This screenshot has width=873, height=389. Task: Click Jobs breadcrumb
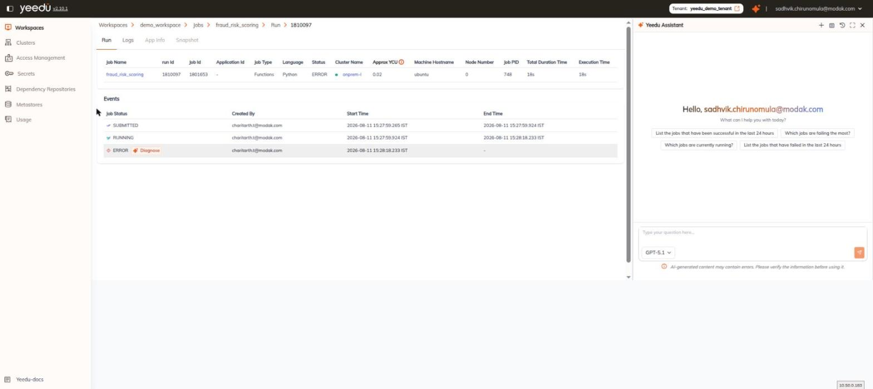pyautogui.click(x=198, y=25)
